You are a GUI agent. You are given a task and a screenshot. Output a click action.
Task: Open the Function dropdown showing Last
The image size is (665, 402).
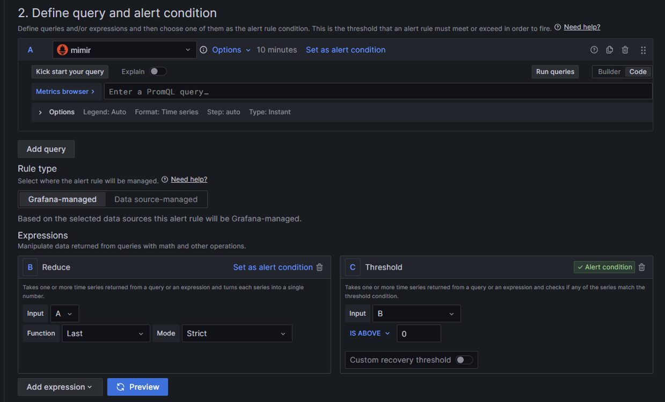click(105, 333)
